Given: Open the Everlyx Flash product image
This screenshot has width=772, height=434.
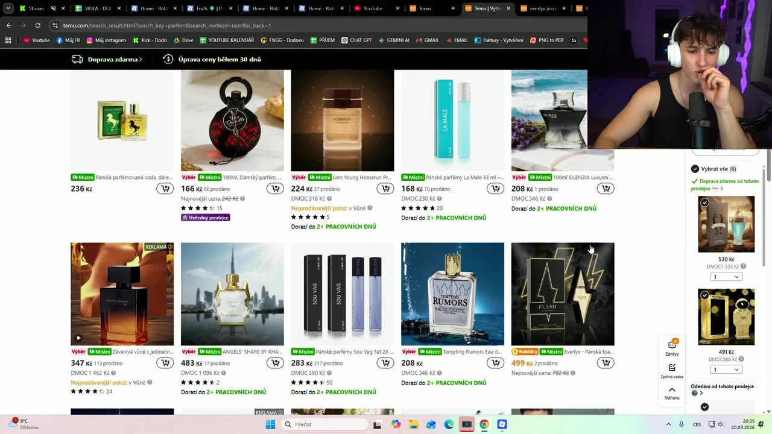Looking at the screenshot, I should click(563, 294).
